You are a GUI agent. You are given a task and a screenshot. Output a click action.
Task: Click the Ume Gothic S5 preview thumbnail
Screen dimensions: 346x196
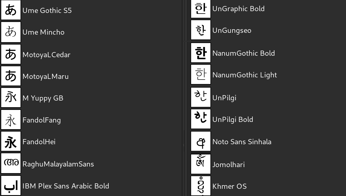(x=11, y=10)
